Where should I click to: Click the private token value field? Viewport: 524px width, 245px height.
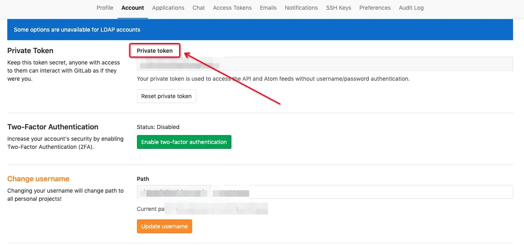coord(325,64)
